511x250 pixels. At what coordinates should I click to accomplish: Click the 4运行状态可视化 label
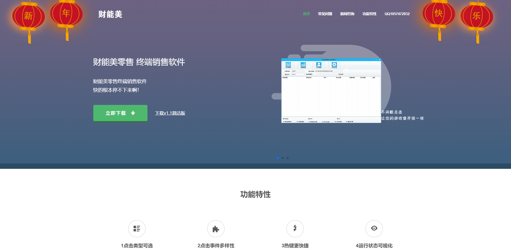[374, 246]
